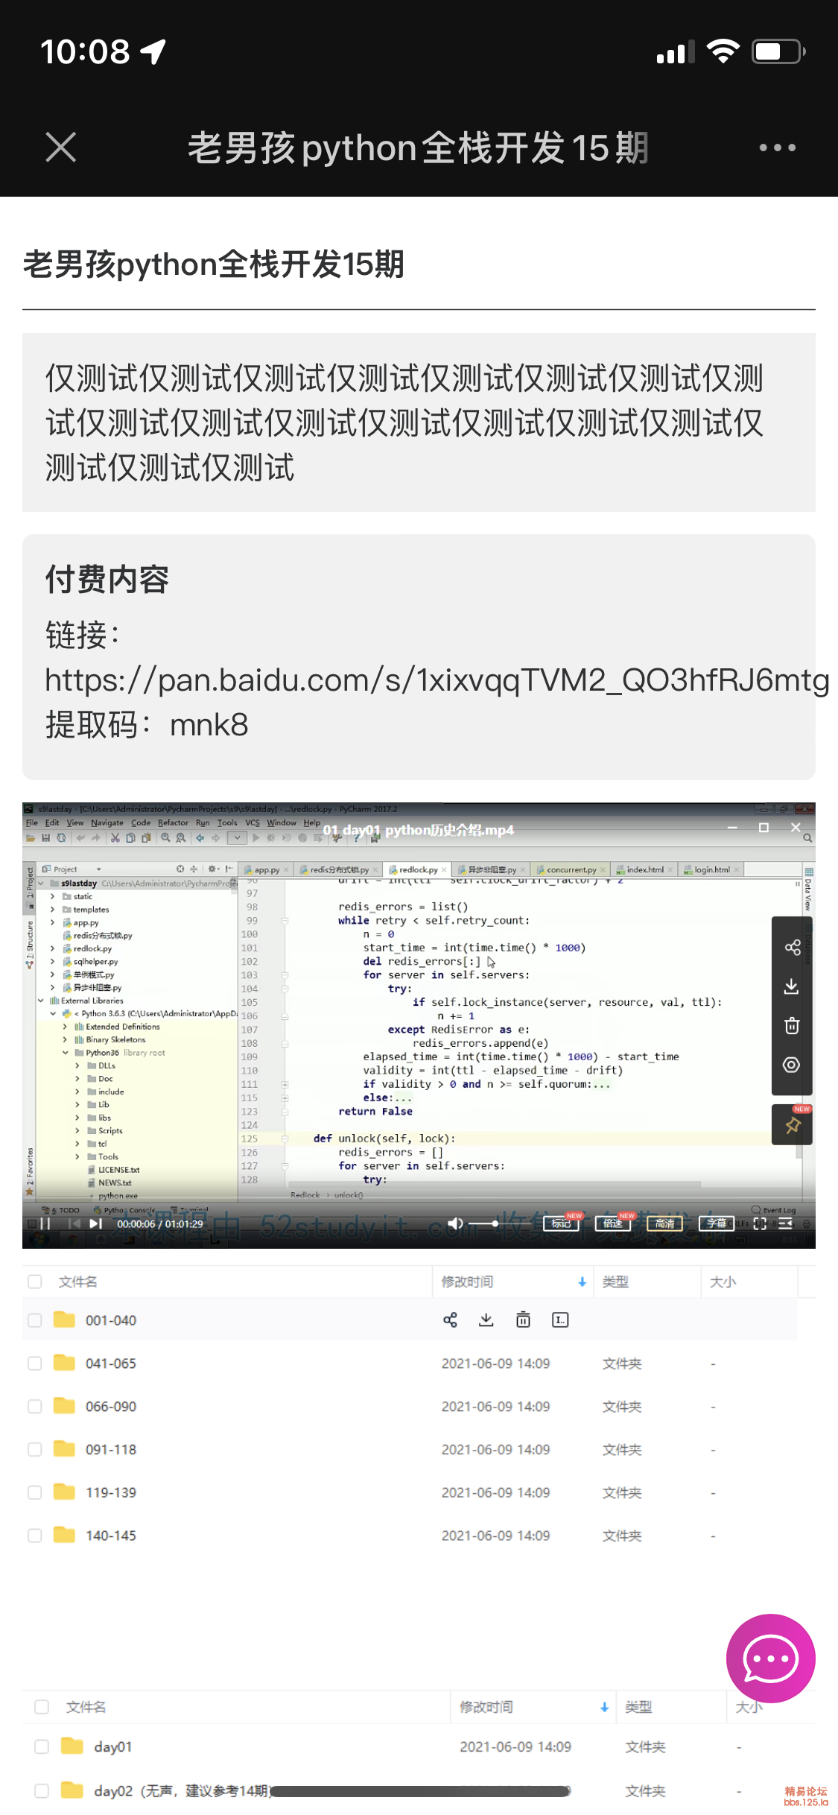
Task: Tap the pink chat bubble button
Action: coord(770,1658)
